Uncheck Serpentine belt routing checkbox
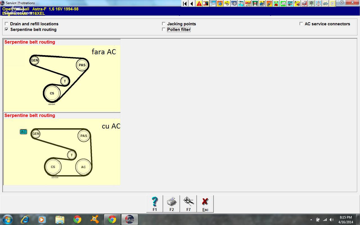The height and width of the screenshot is (225, 360). pyautogui.click(x=6, y=29)
